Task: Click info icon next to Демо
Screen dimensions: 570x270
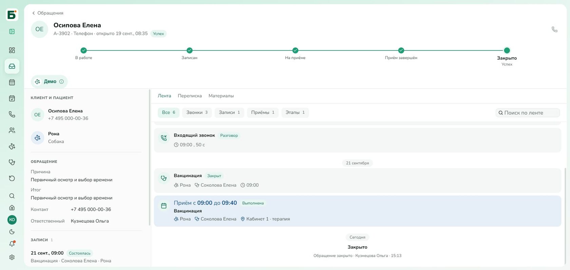Action: pos(61,82)
